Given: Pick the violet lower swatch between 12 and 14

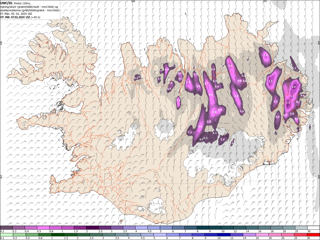Looking at the screenshot, I should click(x=237, y=235).
